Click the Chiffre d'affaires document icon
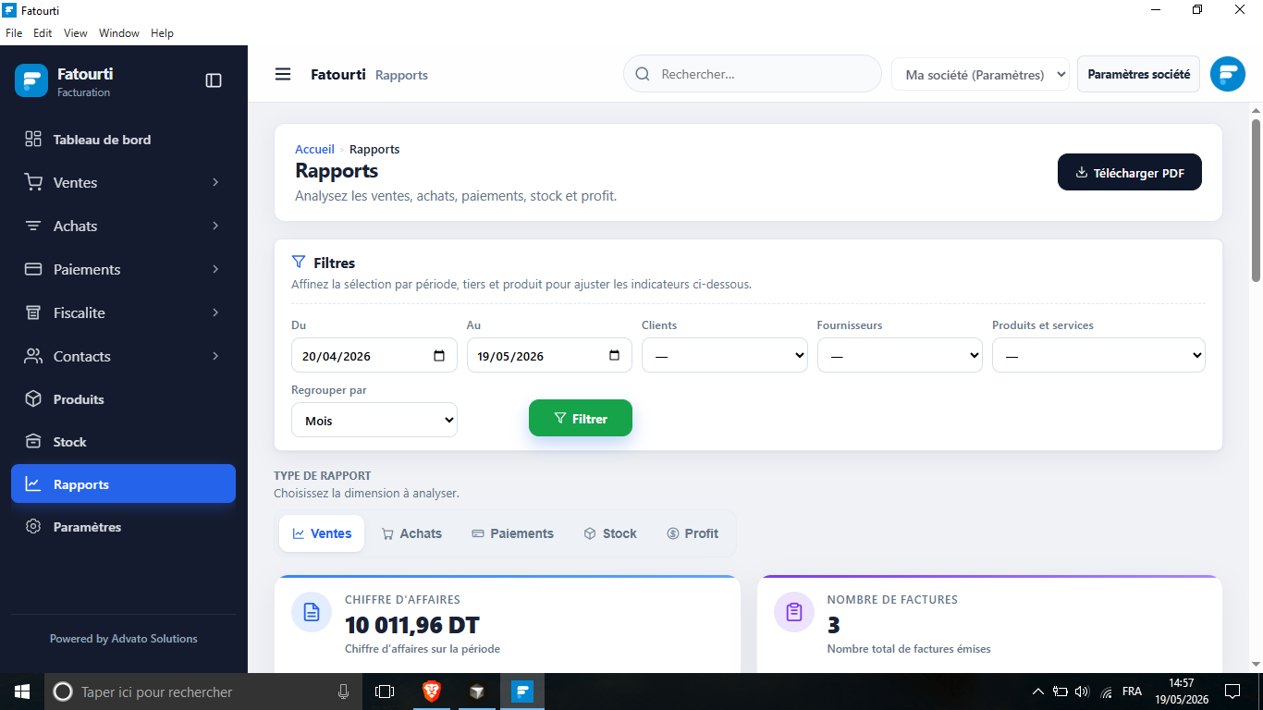1263x710 pixels. pyautogui.click(x=312, y=612)
